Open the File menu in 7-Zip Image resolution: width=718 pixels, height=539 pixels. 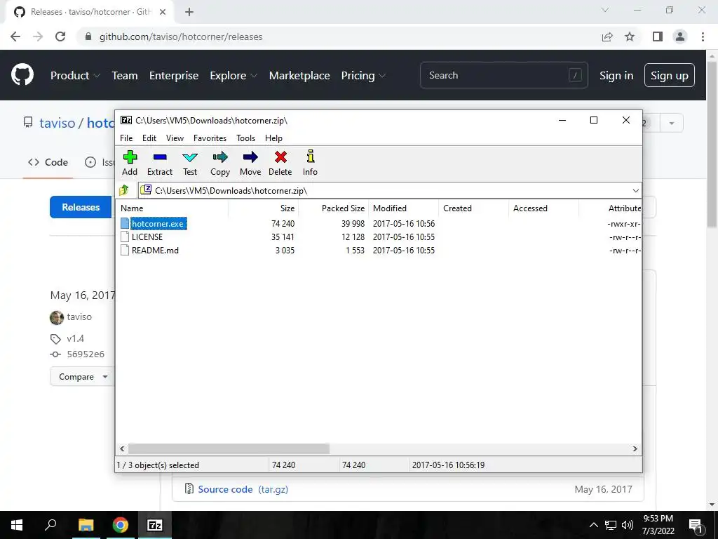coord(126,138)
